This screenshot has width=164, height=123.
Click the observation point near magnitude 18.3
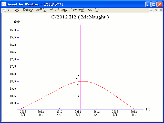[x=77, y=78]
